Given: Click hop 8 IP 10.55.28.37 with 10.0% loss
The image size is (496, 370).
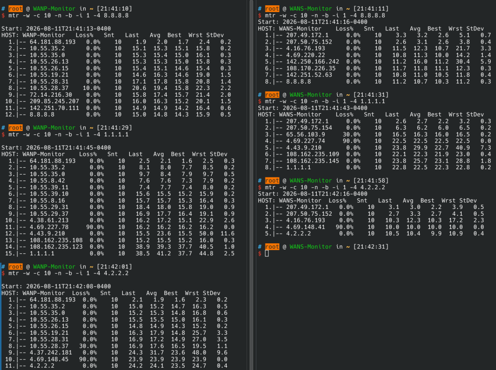Looking at the screenshot, I should 49,88.
